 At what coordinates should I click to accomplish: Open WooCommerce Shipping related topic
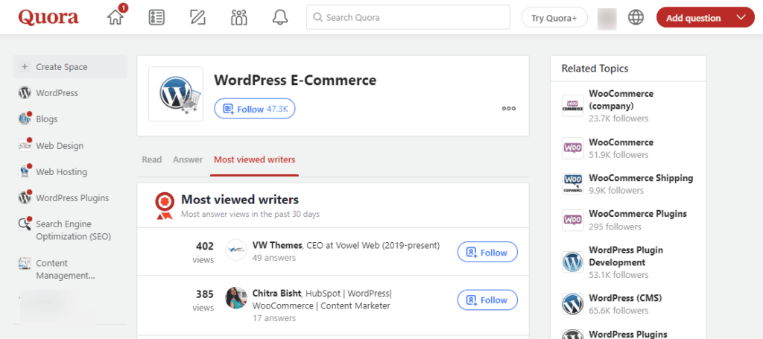640,178
